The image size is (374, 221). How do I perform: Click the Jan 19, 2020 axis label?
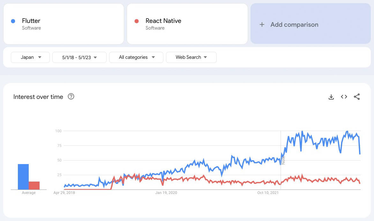[166, 193]
